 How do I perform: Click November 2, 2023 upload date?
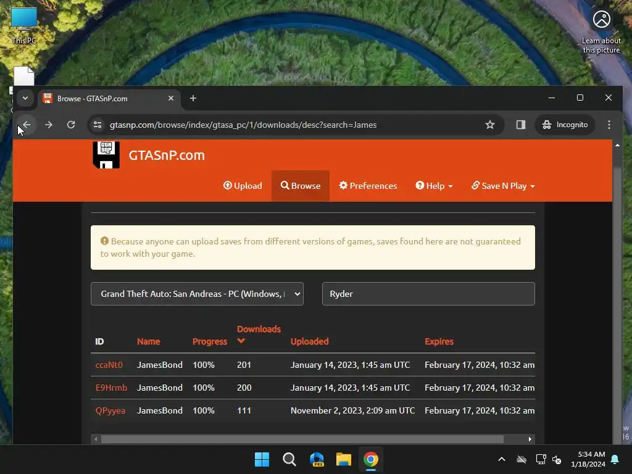tap(352, 410)
